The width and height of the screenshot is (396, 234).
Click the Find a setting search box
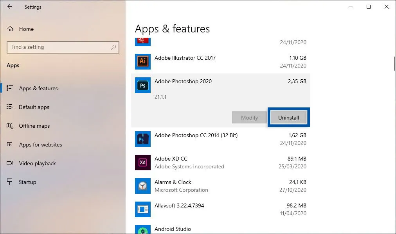pos(63,47)
